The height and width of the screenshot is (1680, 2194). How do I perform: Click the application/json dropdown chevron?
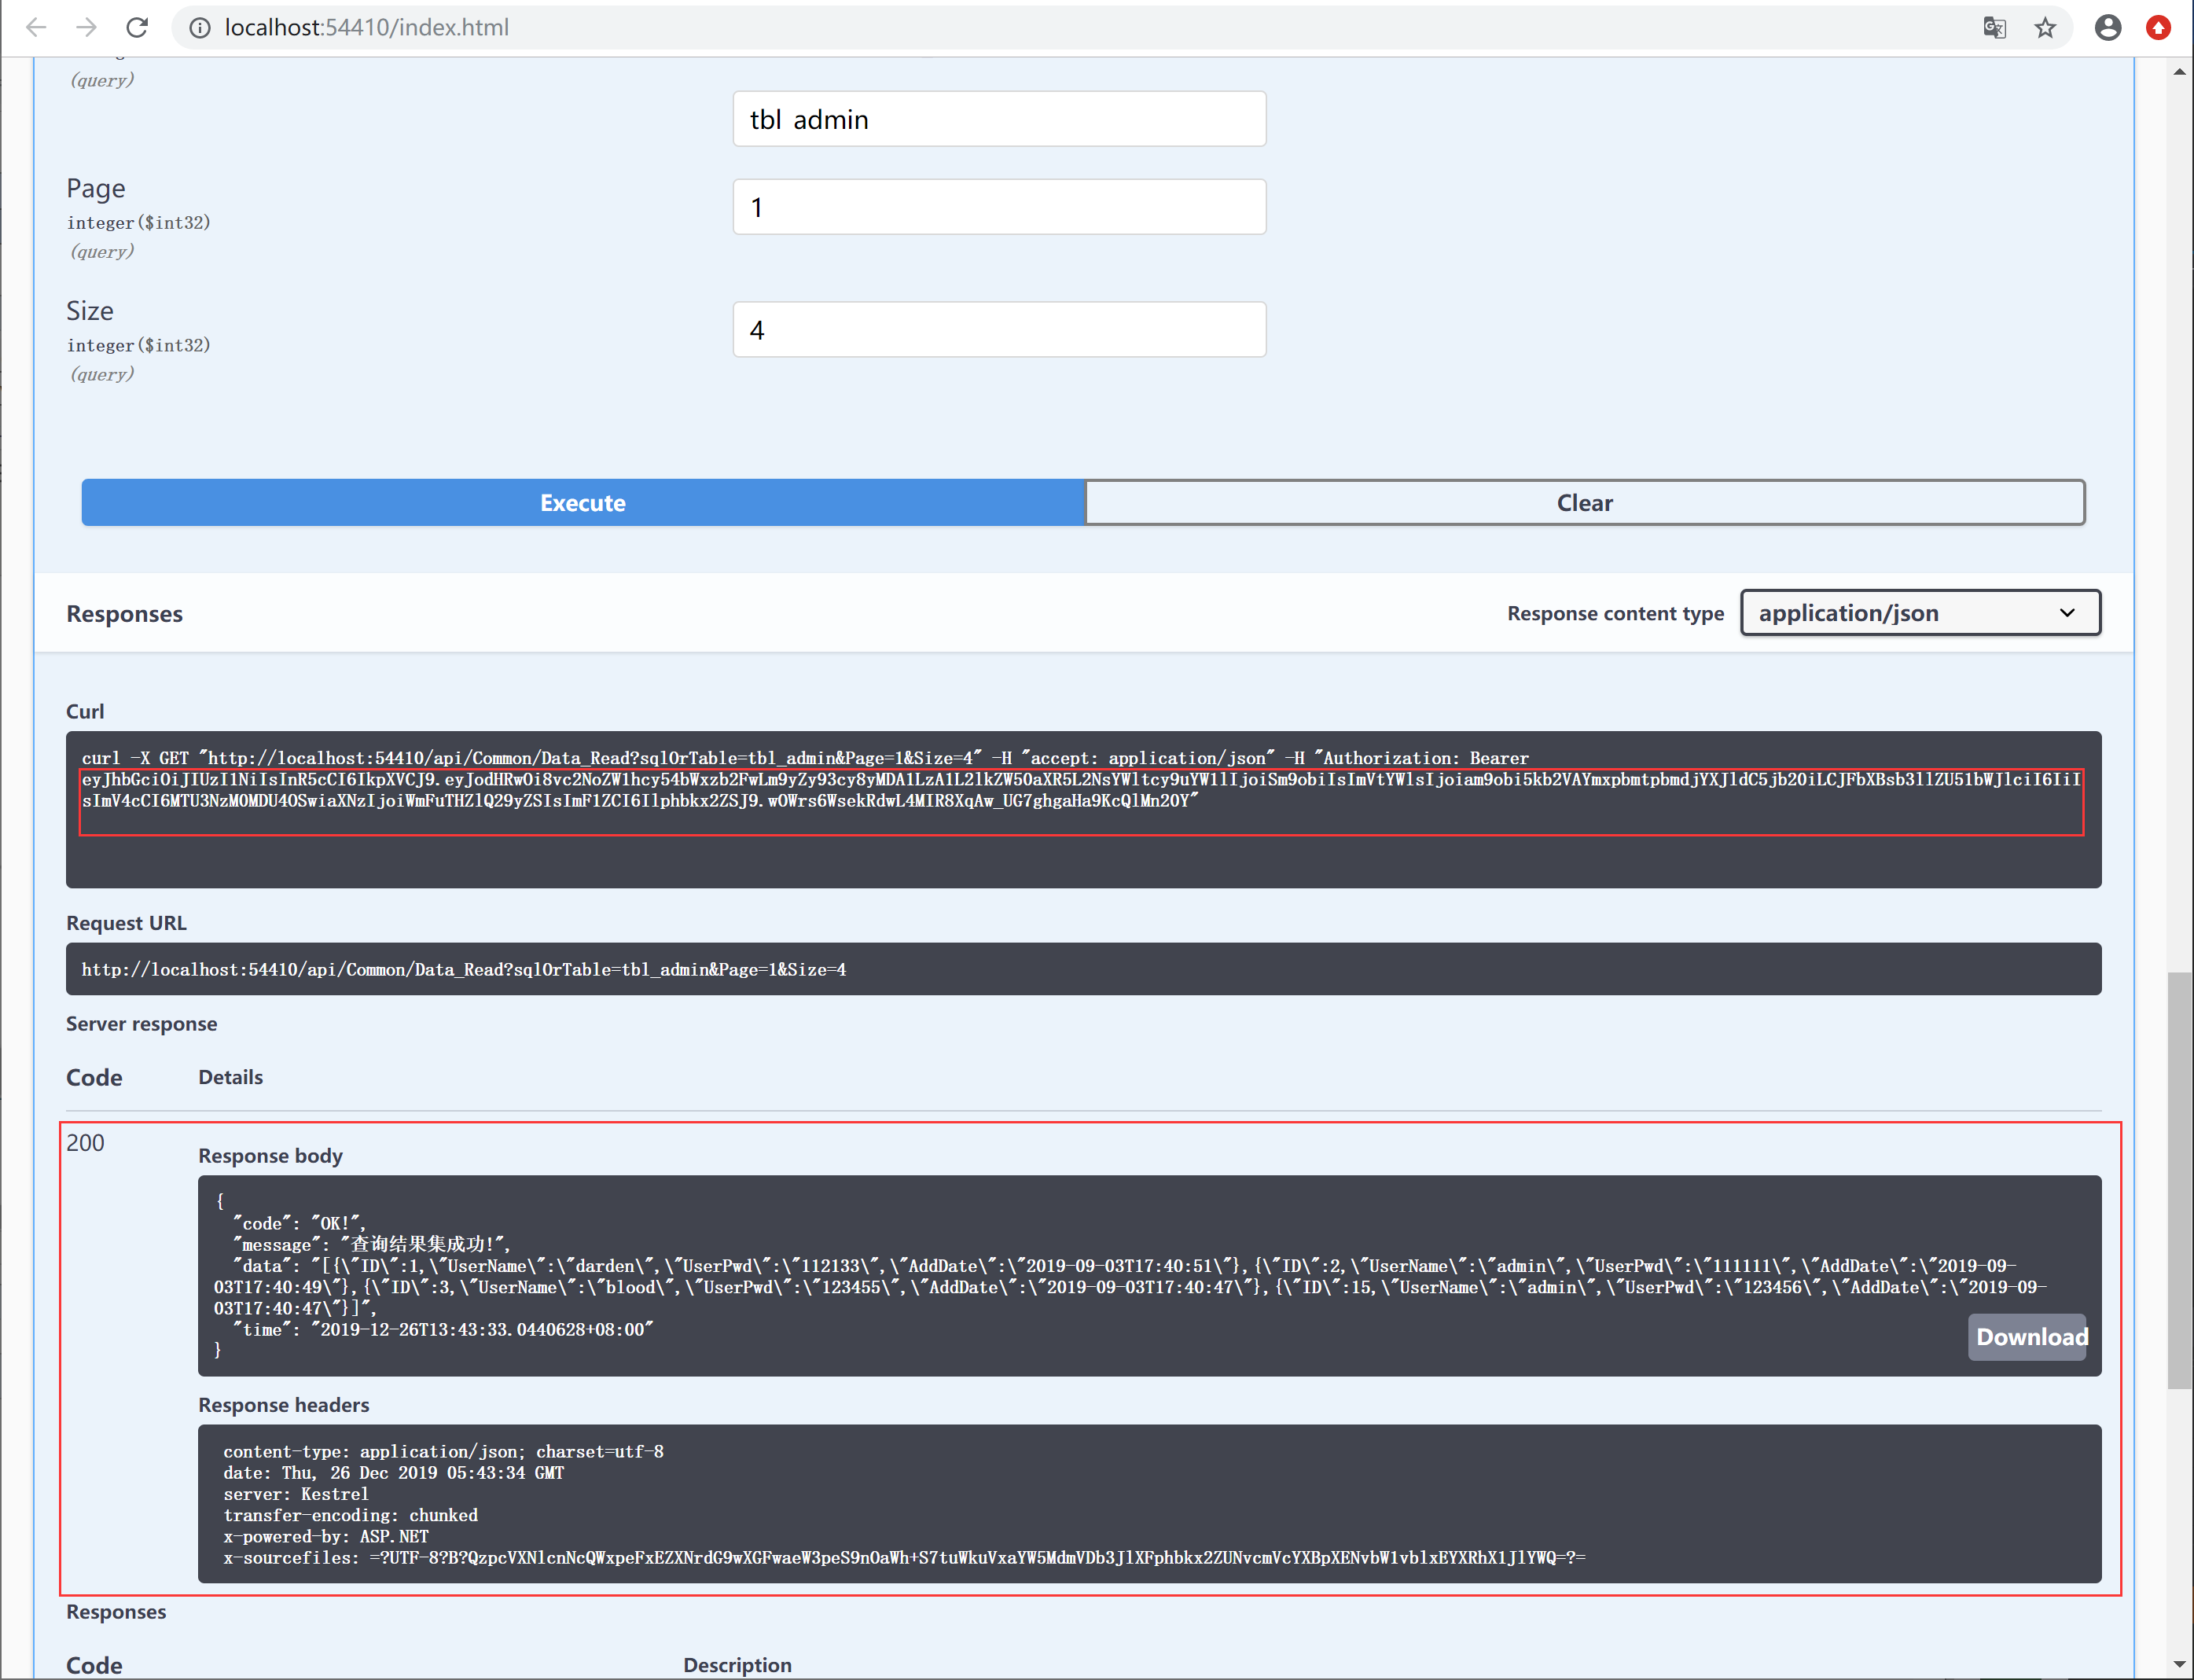click(x=2067, y=613)
